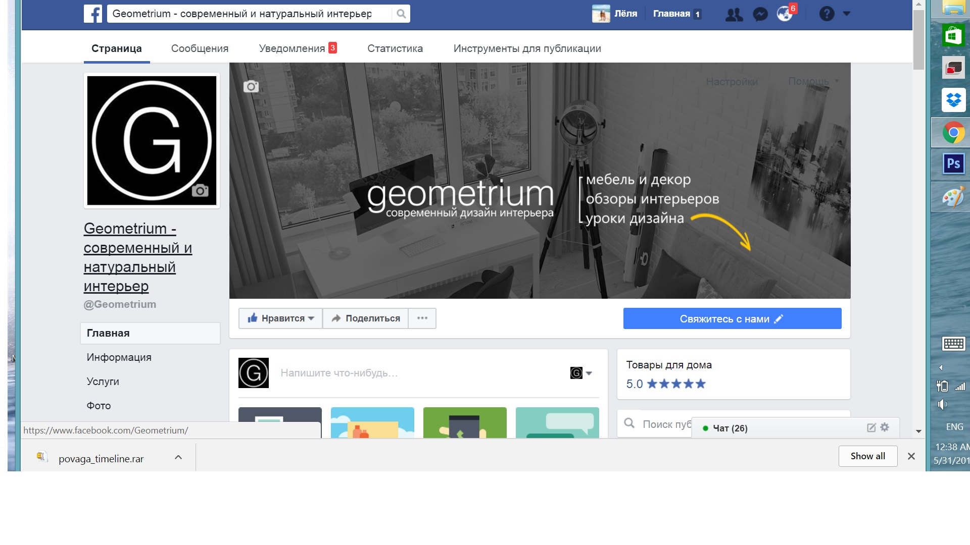Click Show all downloads button
The image size is (970, 545).
867,456
